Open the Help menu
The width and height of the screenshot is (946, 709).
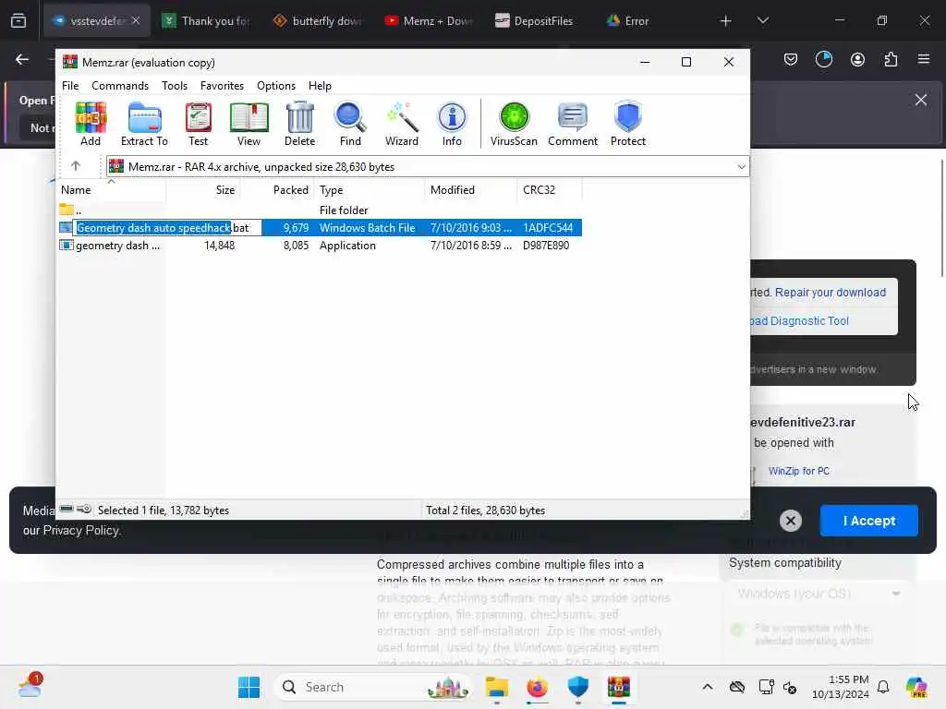[x=320, y=86]
